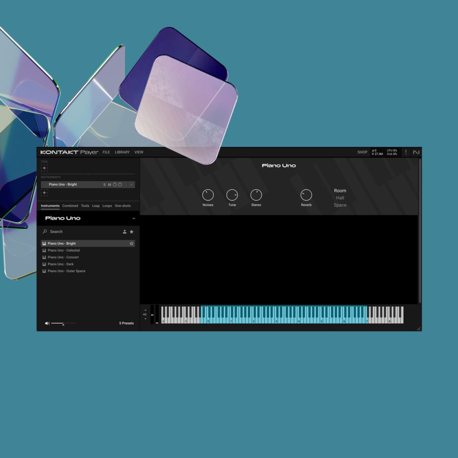Solo the Piano Uno - Bright instrument
The width and height of the screenshot is (458, 458).
104,185
